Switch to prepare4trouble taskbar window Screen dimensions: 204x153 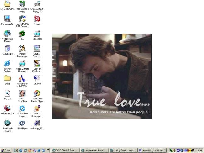(x=94, y=150)
